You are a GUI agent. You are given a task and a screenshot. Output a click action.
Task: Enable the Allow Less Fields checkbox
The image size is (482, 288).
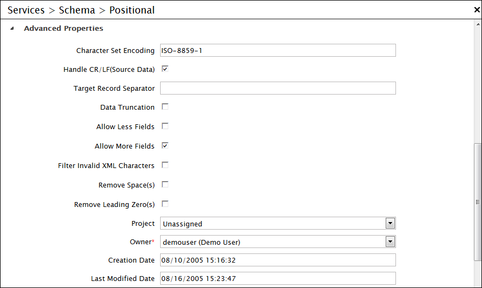point(165,126)
